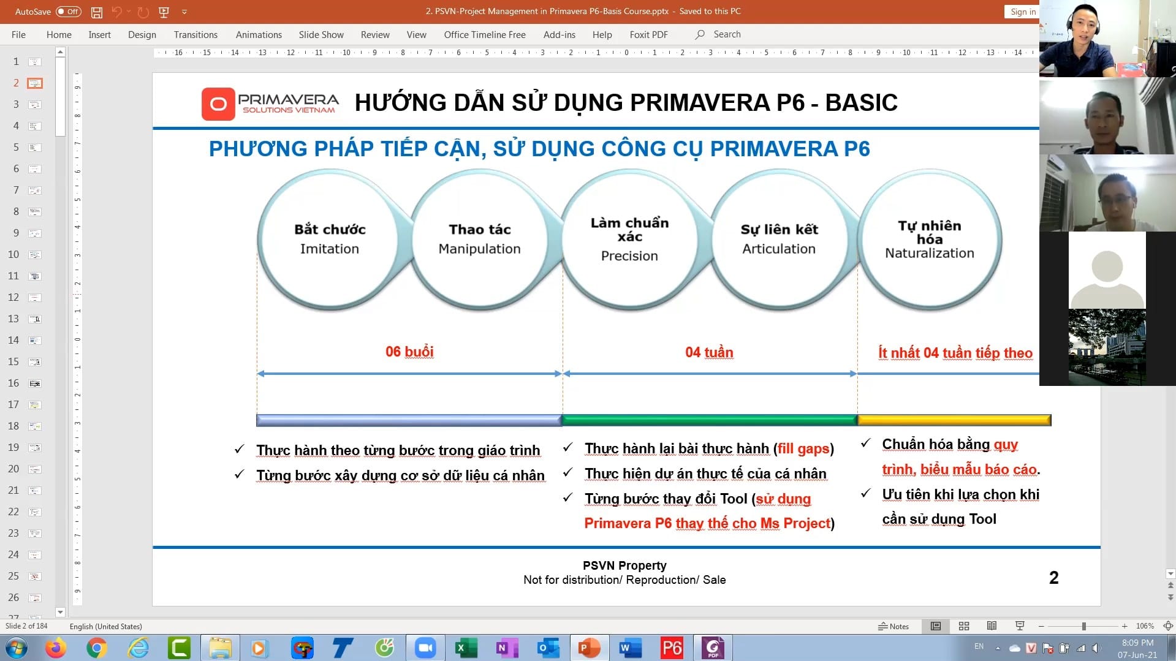Open the Design ribbon tab

pos(142,35)
